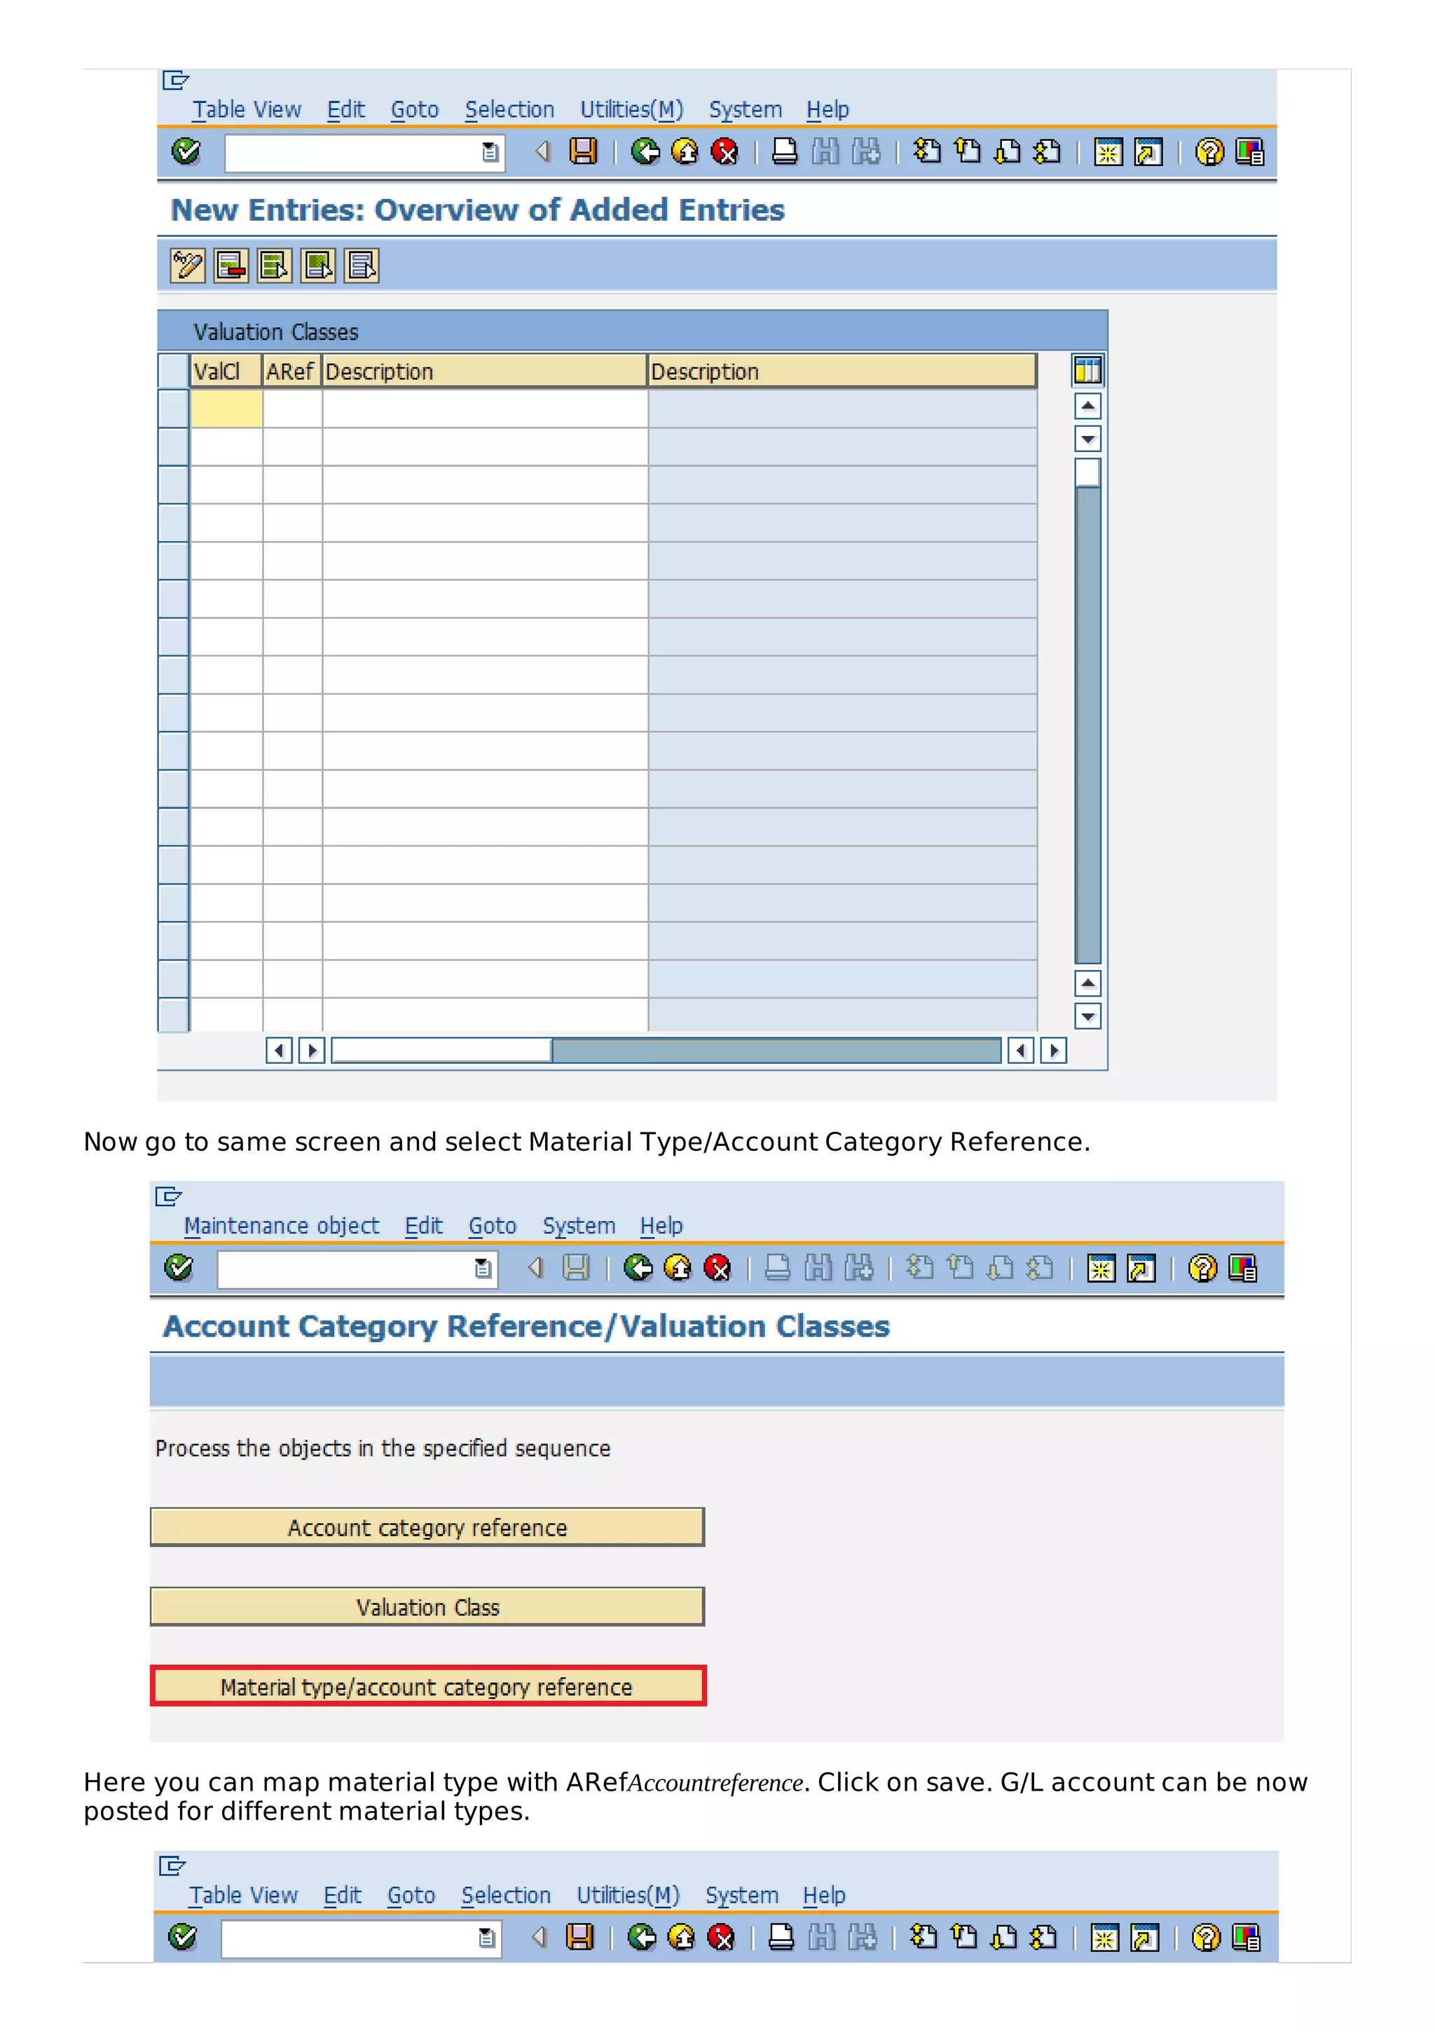Click Select Block icon in application toolbar

318,266
